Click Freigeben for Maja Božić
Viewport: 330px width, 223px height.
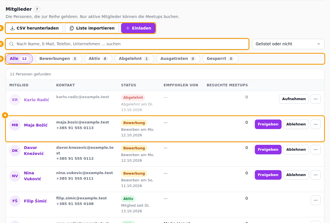click(268, 124)
